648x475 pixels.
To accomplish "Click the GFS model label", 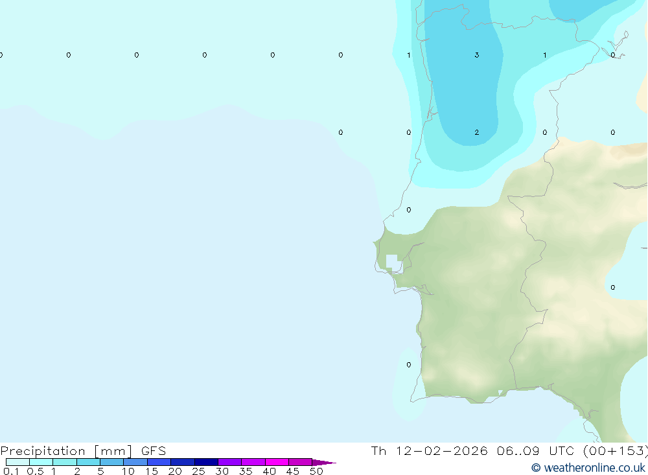I will coord(154,450).
